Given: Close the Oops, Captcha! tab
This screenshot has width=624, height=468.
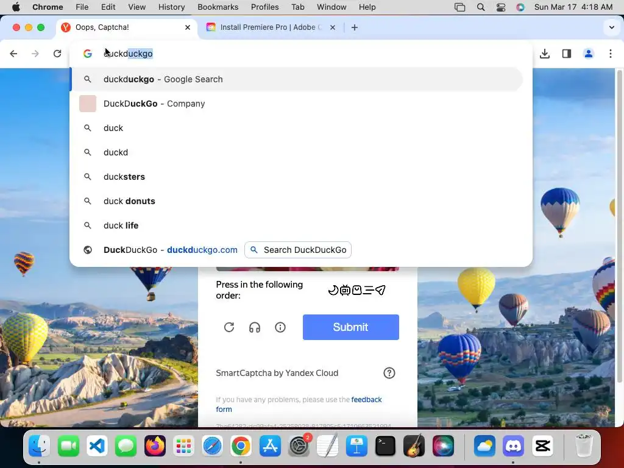Looking at the screenshot, I should [188, 27].
